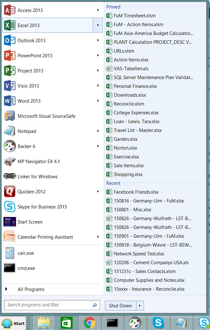Image resolution: width=210 pixels, height=330 pixels.
Task: Click the Project 2013 icon
Action: [10, 71]
